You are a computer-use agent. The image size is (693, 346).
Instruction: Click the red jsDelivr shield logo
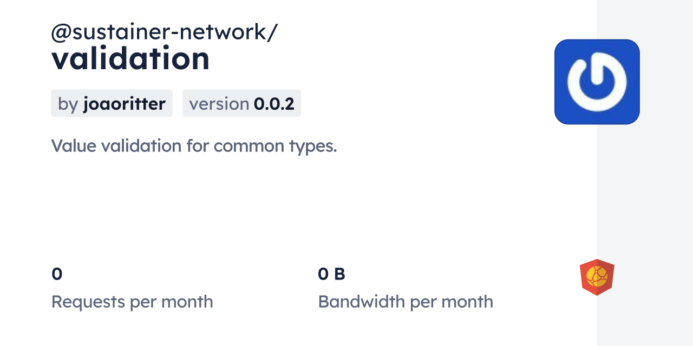tap(597, 277)
